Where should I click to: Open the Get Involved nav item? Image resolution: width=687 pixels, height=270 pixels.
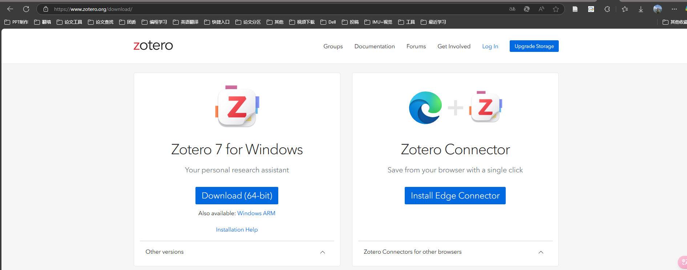point(454,46)
